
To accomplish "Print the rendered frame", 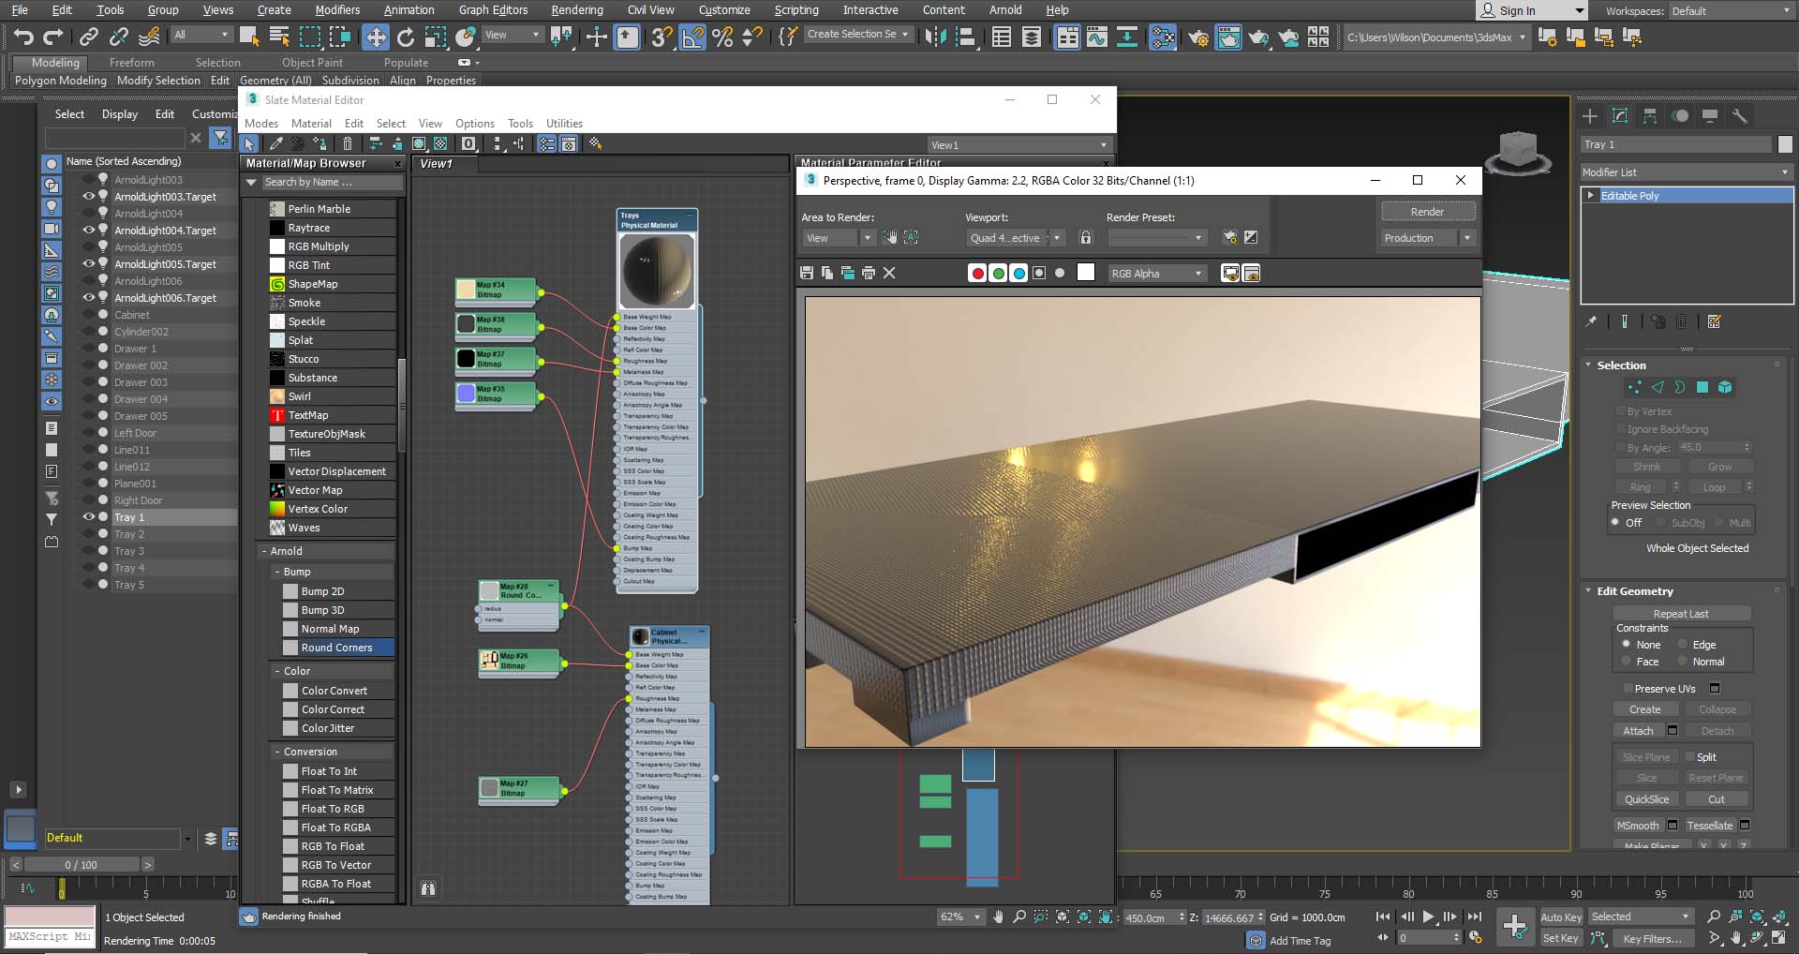I will click(869, 273).
